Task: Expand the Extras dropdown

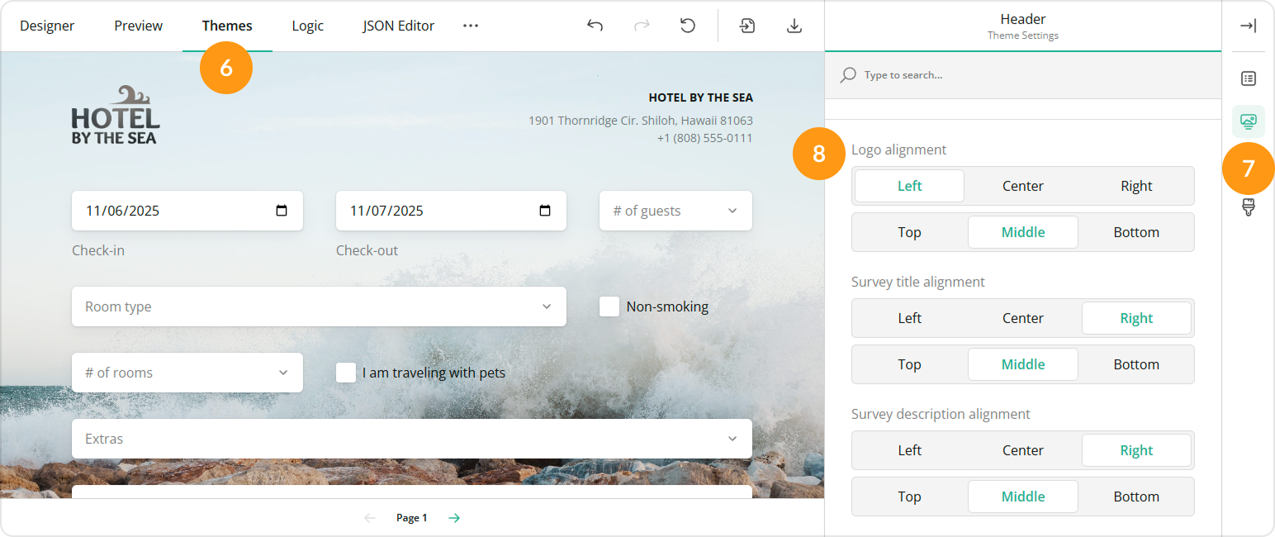Action: [411, 439]
